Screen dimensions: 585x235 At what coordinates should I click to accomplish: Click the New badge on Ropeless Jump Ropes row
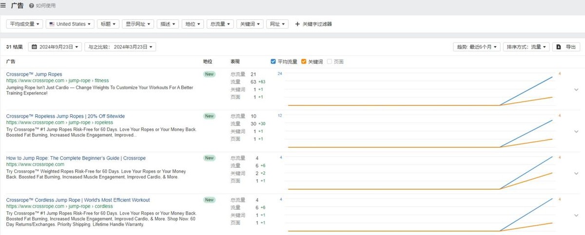click(209, 116)
